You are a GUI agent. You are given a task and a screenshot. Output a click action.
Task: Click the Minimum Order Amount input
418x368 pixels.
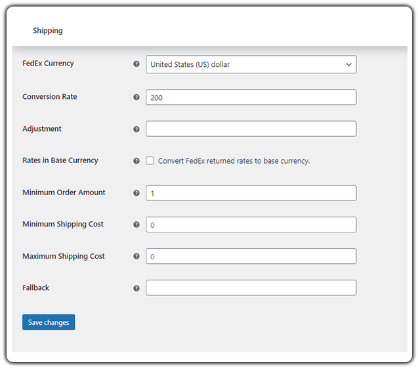coord(251,193)
